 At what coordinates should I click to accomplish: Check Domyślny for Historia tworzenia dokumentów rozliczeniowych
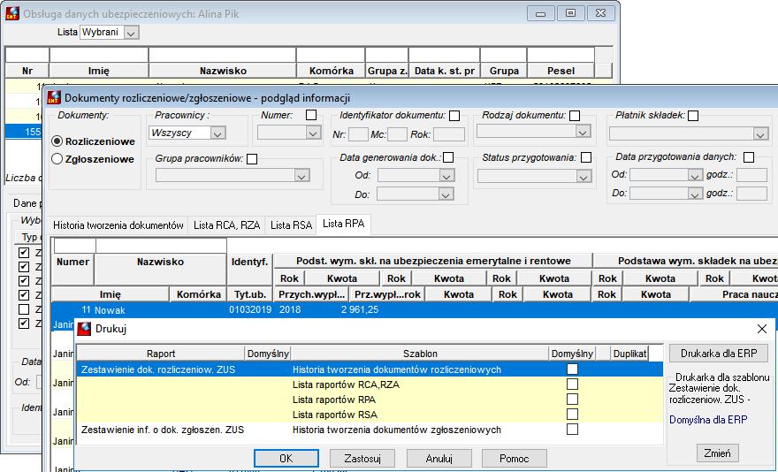pos(572,369)
